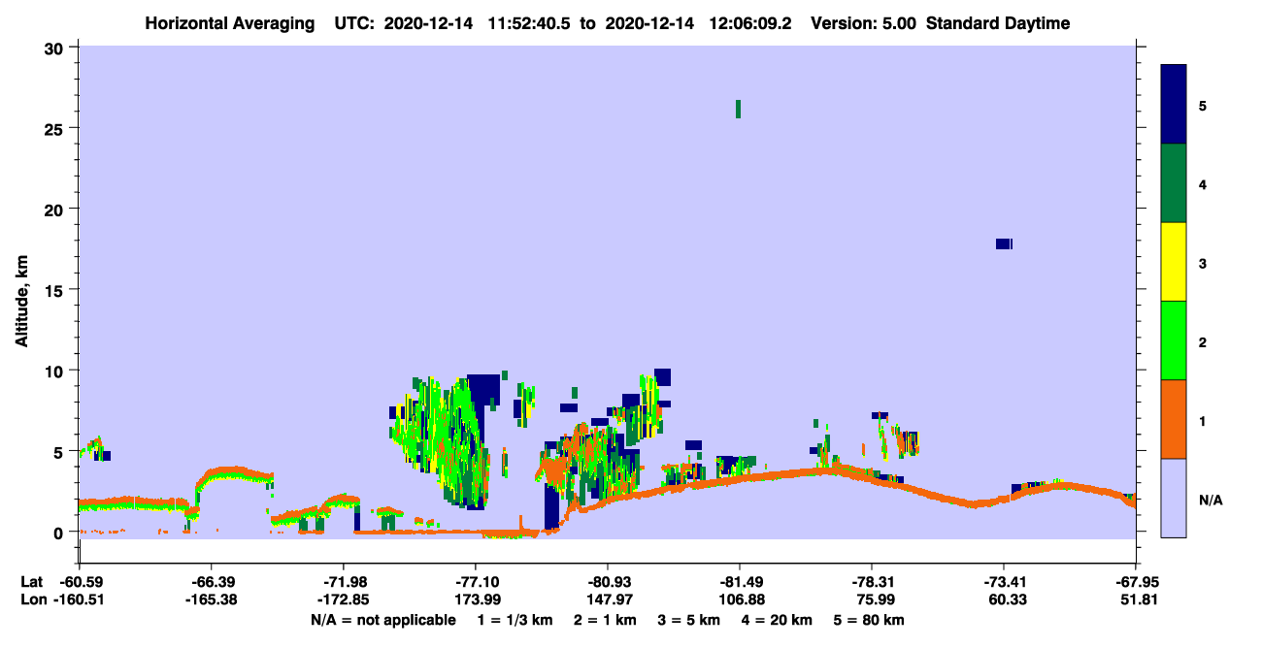Screen dimensions: 1262x647
Task: Click latitude value '-77.10'
Action: pyautogui.click(x=476, y=582)
